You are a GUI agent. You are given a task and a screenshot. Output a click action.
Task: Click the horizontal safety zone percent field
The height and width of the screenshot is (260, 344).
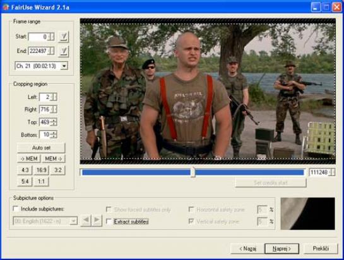[x=262, y=210]
